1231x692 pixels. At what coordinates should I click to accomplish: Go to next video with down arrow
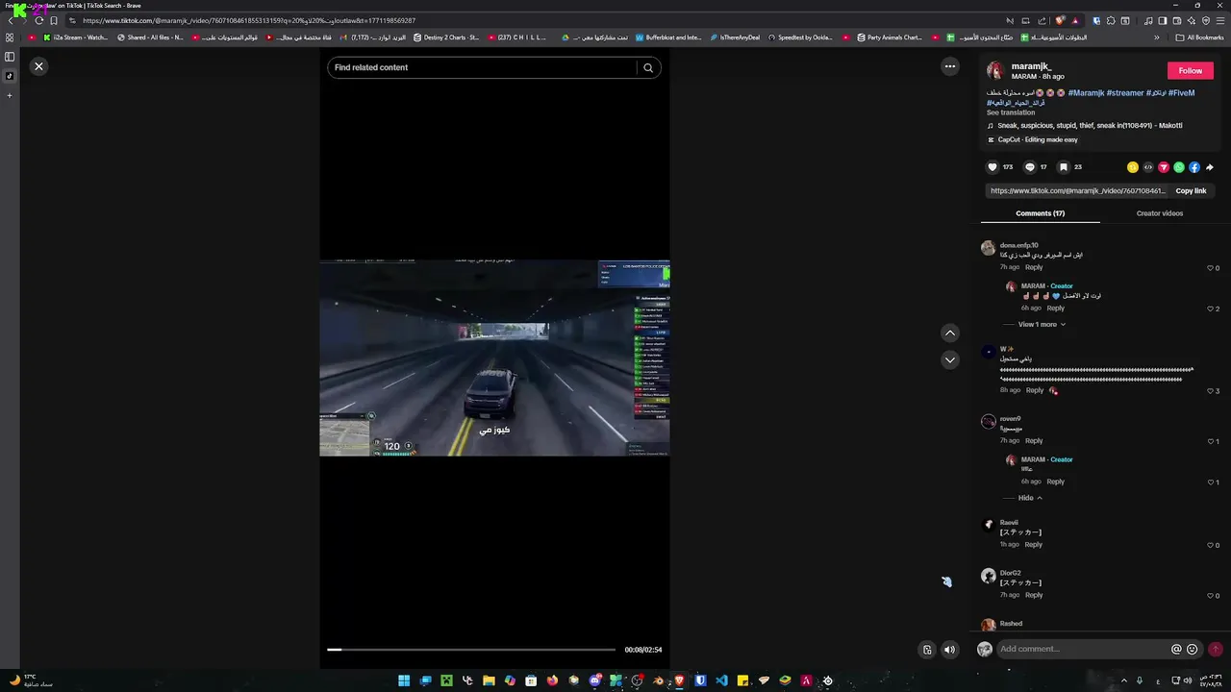950,359
